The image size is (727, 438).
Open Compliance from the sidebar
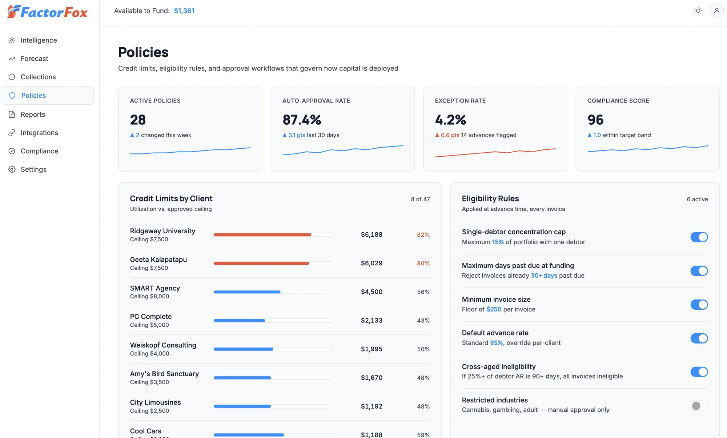[x=48, y=151]
